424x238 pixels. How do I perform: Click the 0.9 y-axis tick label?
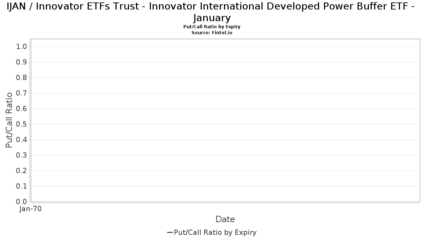click(x=22, y=62)
